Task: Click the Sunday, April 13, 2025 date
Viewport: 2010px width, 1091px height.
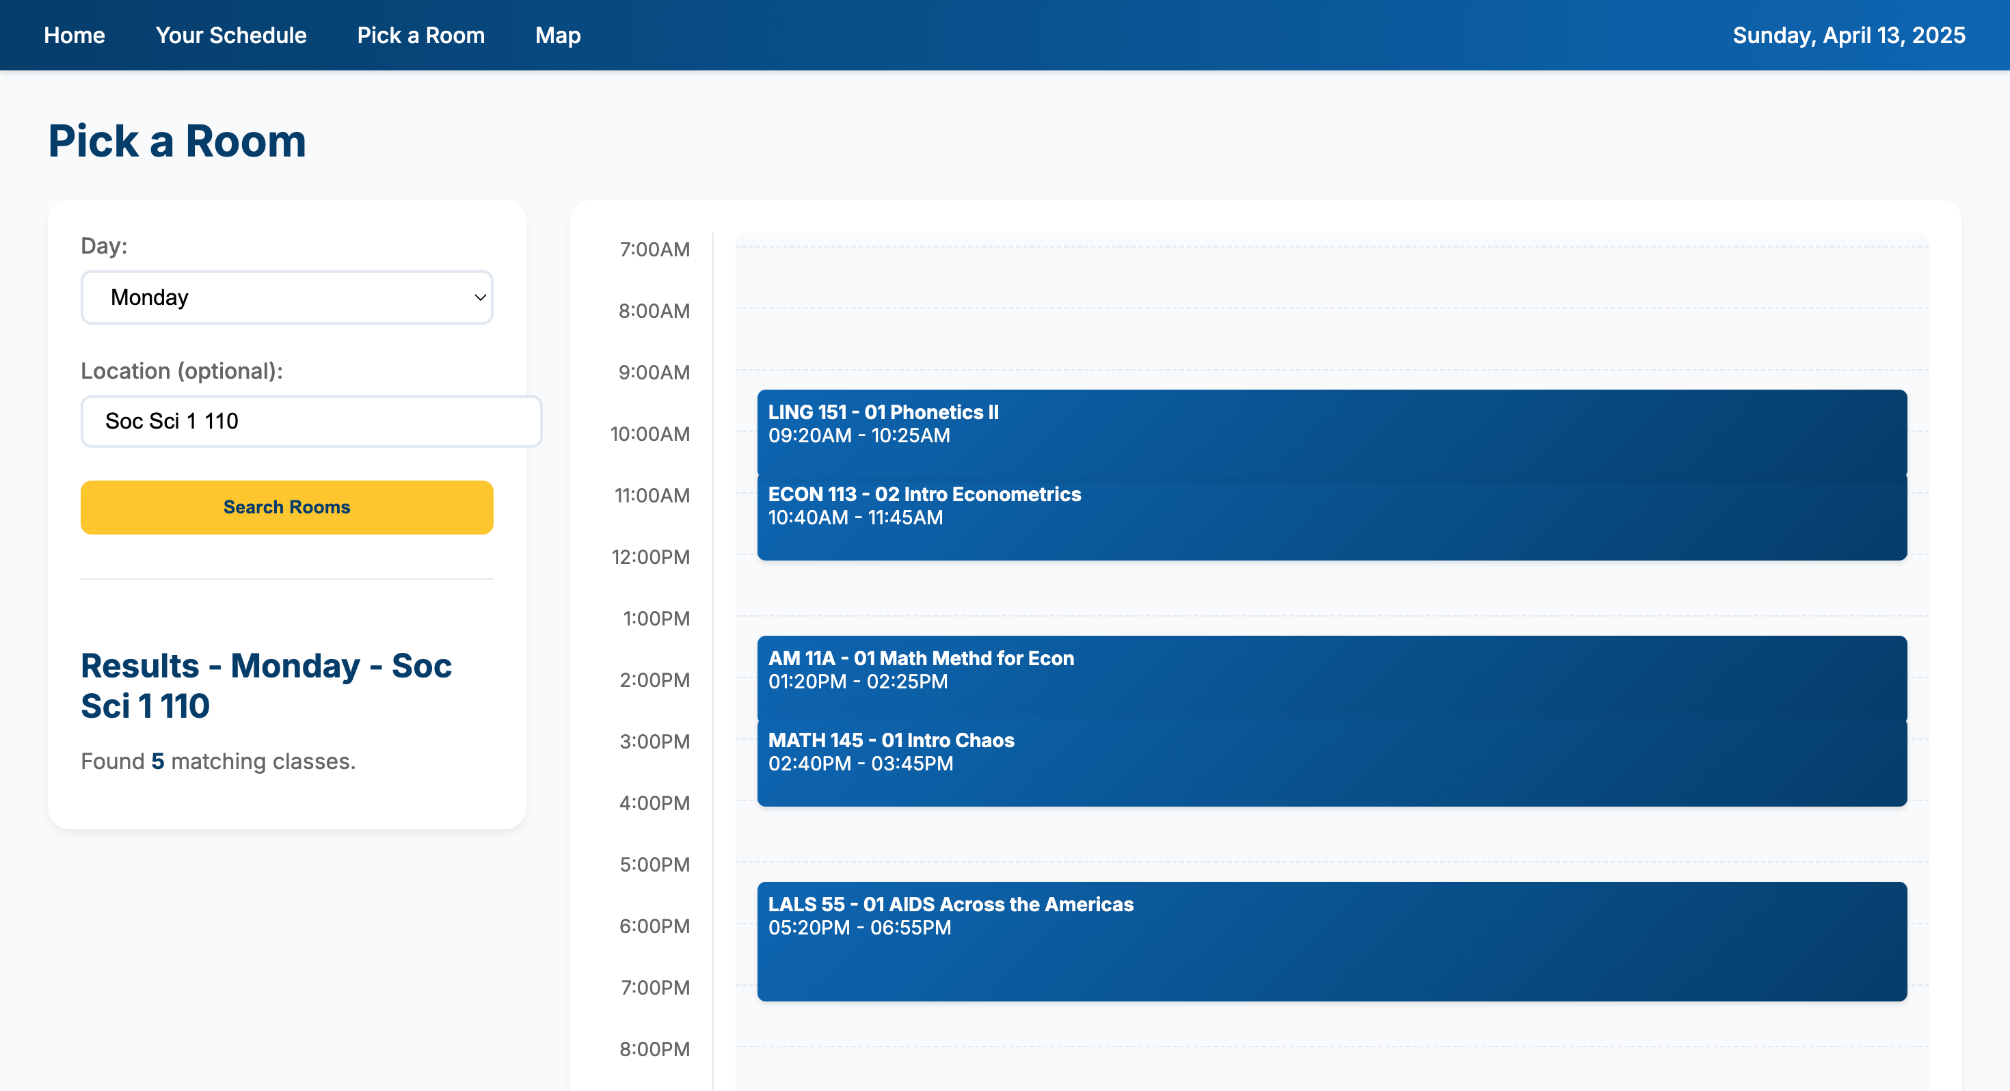Action: click(x=1848, y=35)
